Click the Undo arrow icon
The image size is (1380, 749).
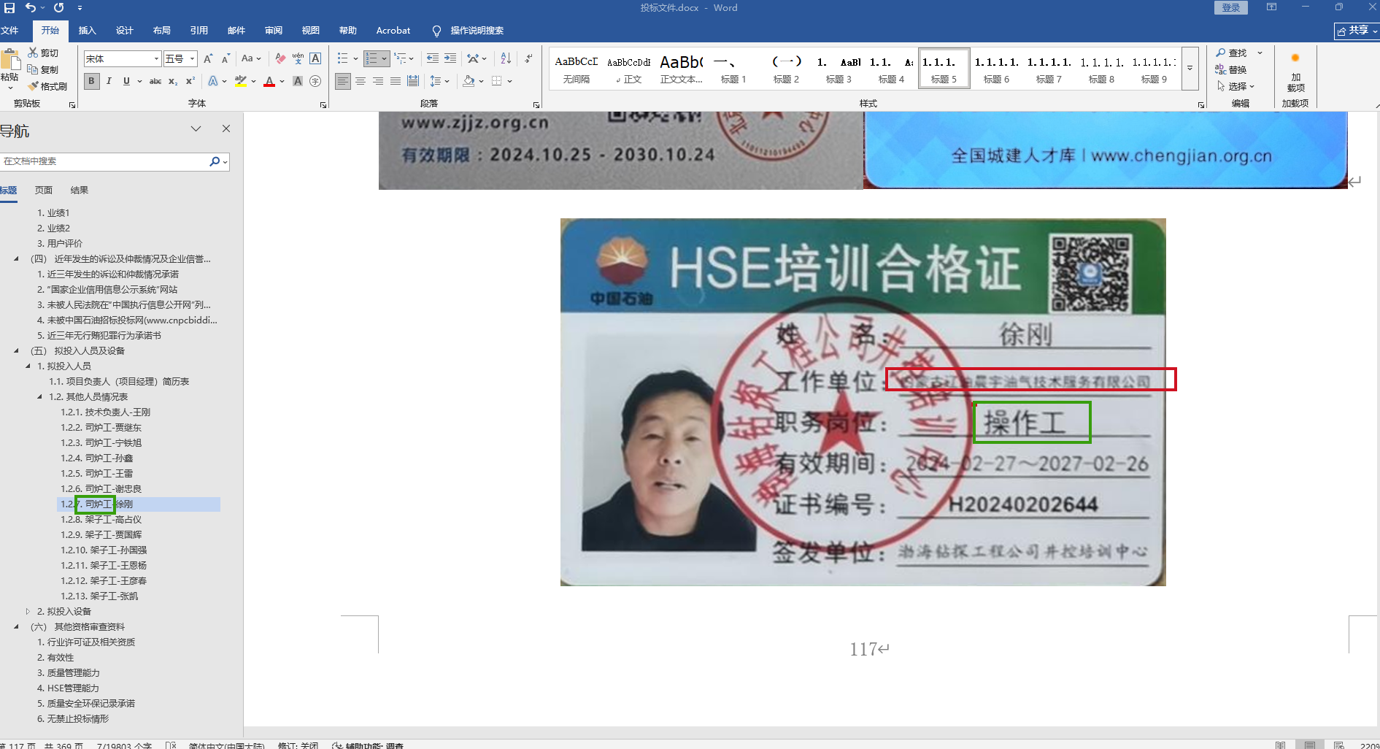coord(31,7)
